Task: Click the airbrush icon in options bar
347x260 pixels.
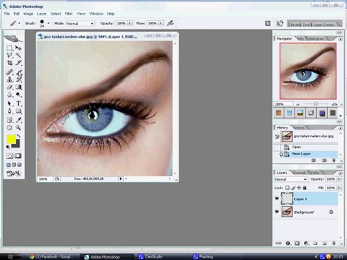Action: pyautogui.click(x=170, y=23)
